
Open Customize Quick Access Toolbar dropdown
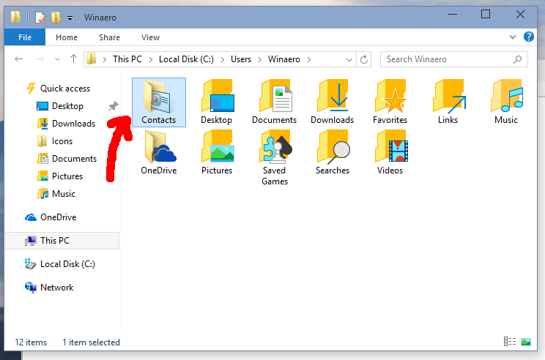coord(70,18)
